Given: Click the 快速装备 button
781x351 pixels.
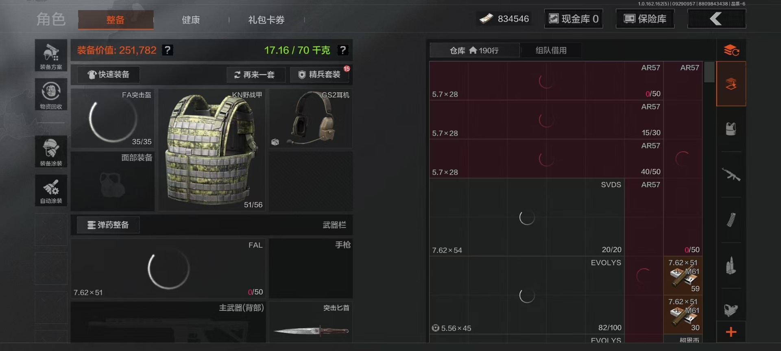Looking at the screenshot, I should pos(109,75).
